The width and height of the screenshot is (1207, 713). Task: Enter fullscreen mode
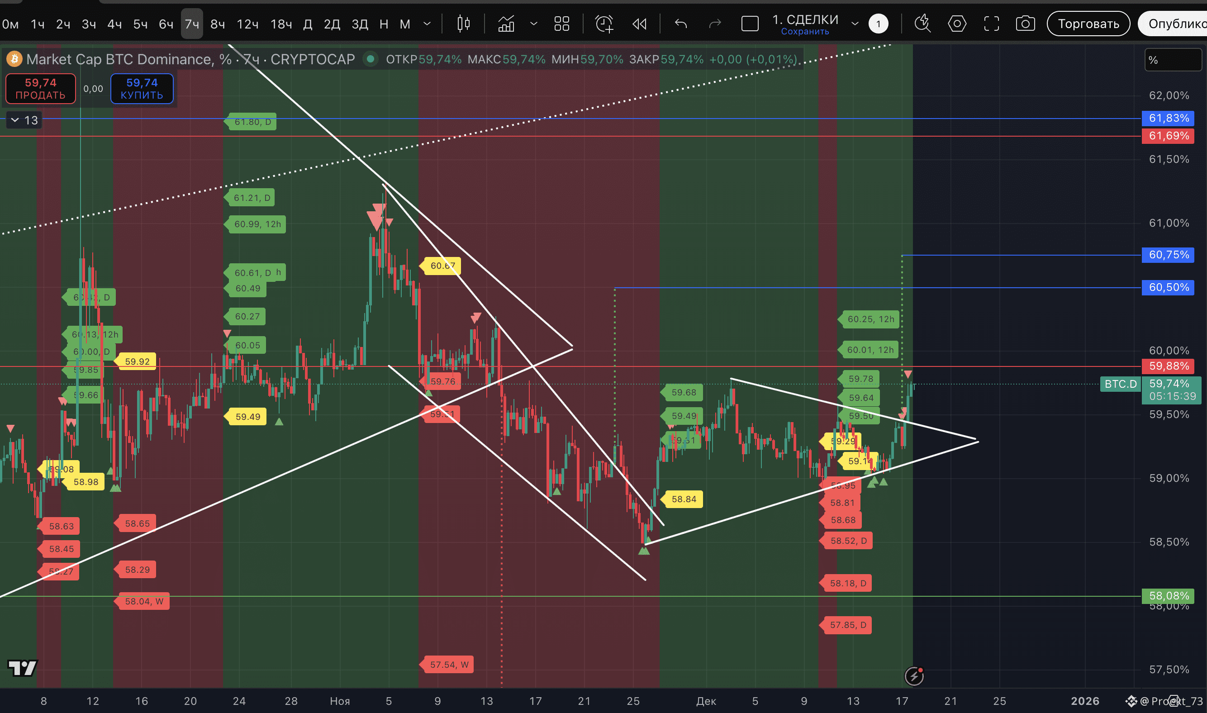(x=991, y=24)
